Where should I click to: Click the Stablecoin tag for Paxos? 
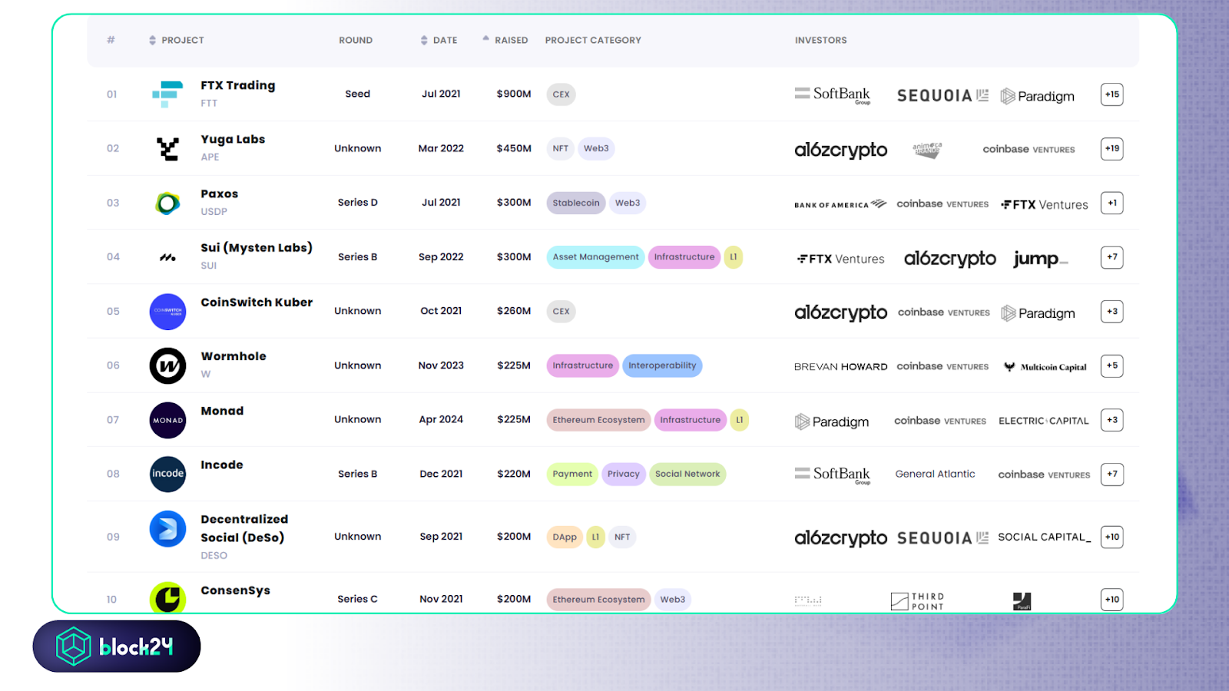click(576, 203)
